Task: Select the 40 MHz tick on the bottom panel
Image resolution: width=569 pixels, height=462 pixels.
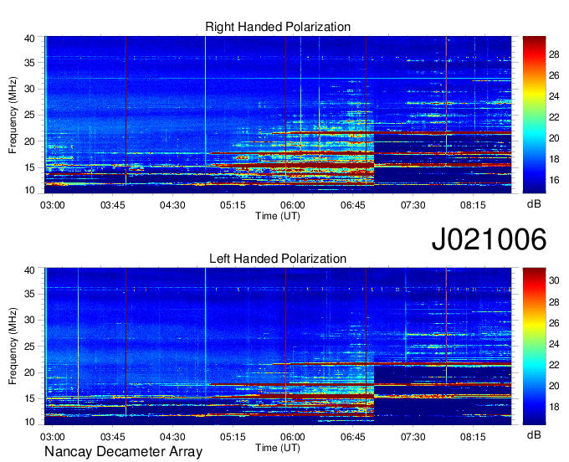Action: click(29, 270)
